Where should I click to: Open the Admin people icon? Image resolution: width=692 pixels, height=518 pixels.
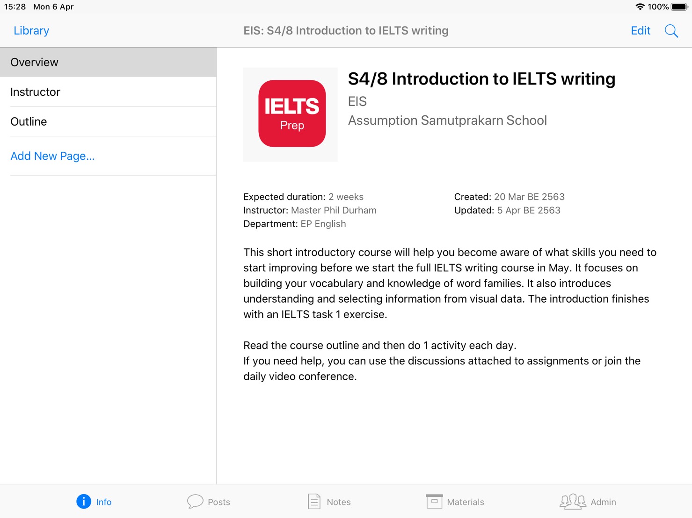coord(573,502)
